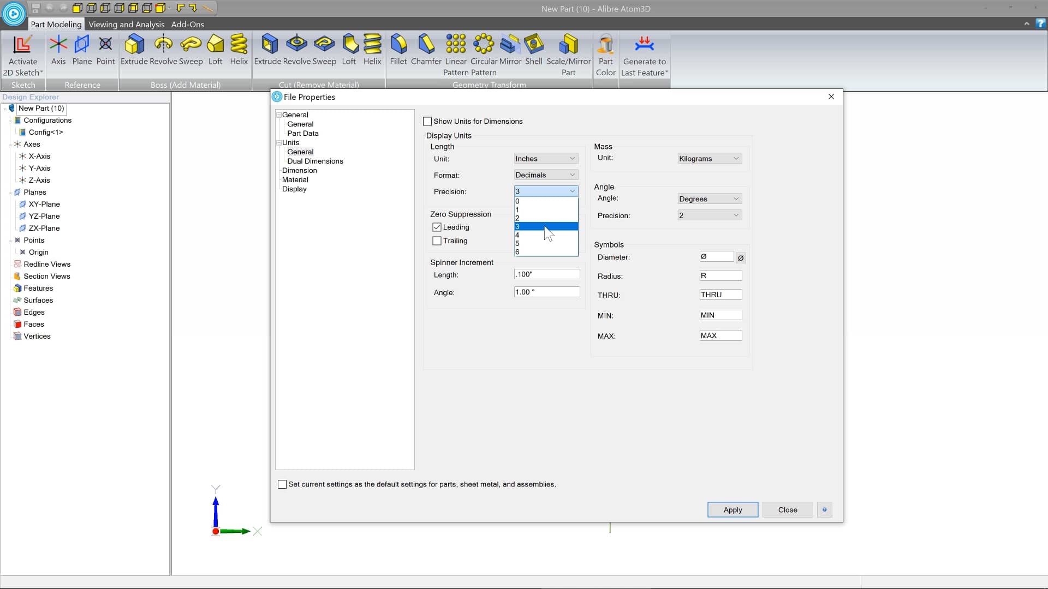Open the Add-Ons menu
Viewport: 1048px width, 589px height.
187,24
